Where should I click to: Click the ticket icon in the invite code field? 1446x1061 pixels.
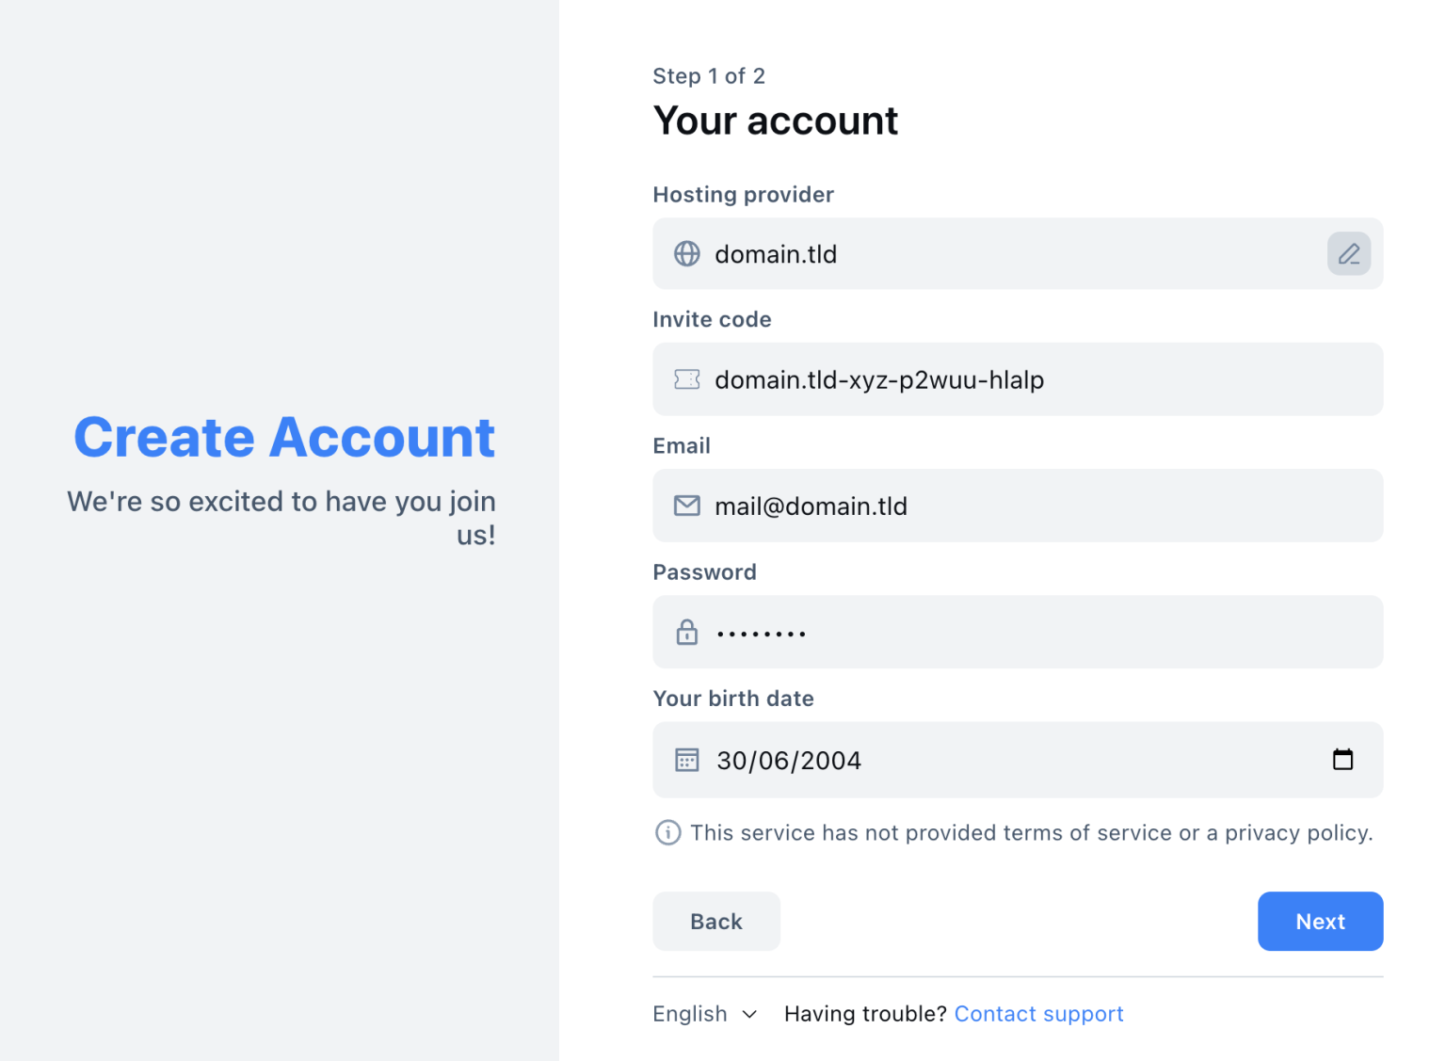(x=686, y=379)
